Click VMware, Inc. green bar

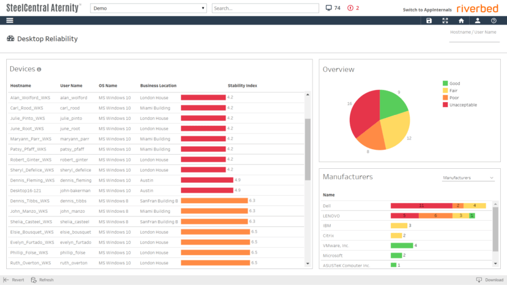point(402,245)
